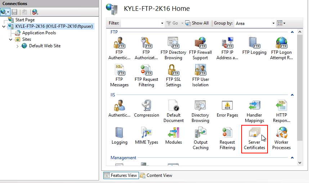Viewport: 309px width, 183px height.
Task: Open FTP Logon Attempt Restrictions feature
Action: (x=281, y=48)
